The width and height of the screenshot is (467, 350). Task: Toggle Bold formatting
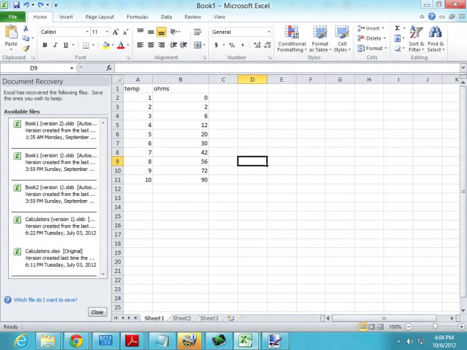click(x=45, y=45)
